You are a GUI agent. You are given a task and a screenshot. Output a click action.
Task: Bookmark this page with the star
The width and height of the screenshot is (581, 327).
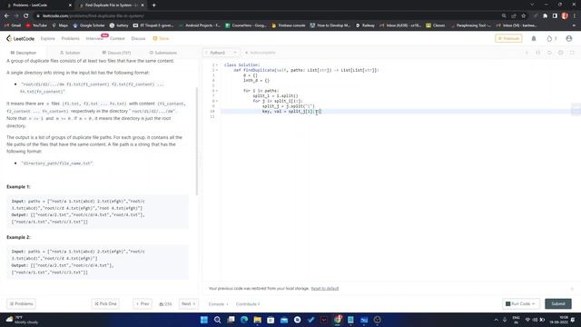point(523,16)
